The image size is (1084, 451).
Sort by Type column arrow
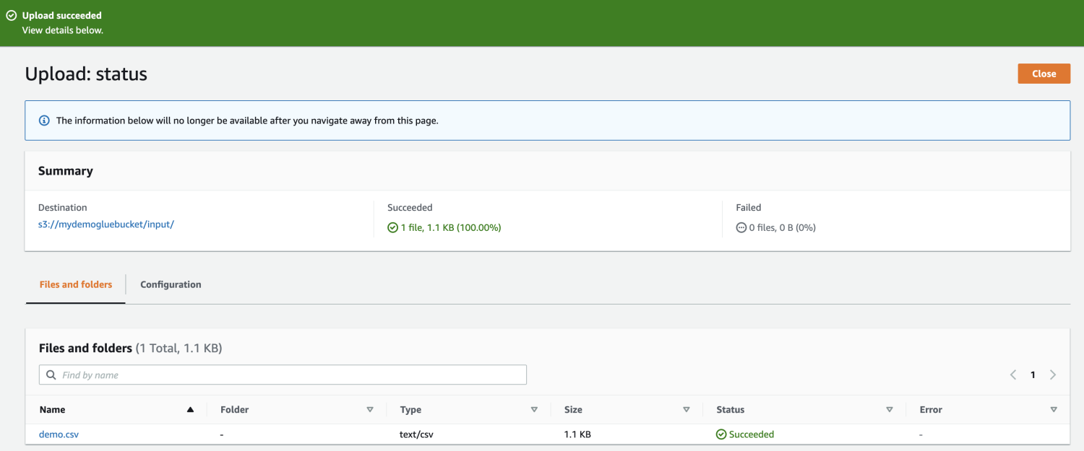pyautogui.click(x=534, y=410)
